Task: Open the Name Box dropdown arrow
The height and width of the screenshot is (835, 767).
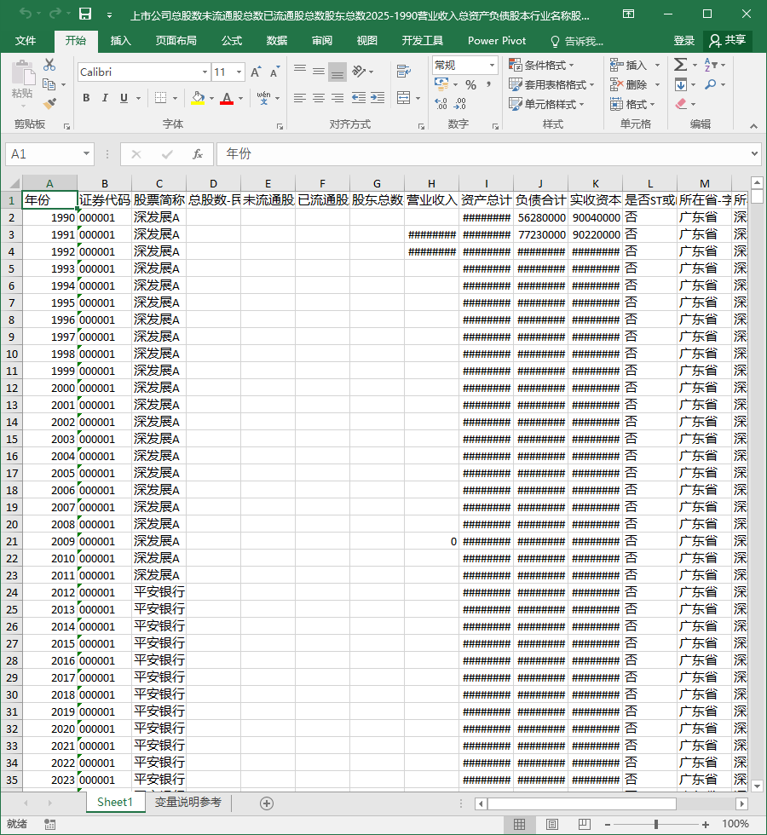Action: [x=86, y=154]
